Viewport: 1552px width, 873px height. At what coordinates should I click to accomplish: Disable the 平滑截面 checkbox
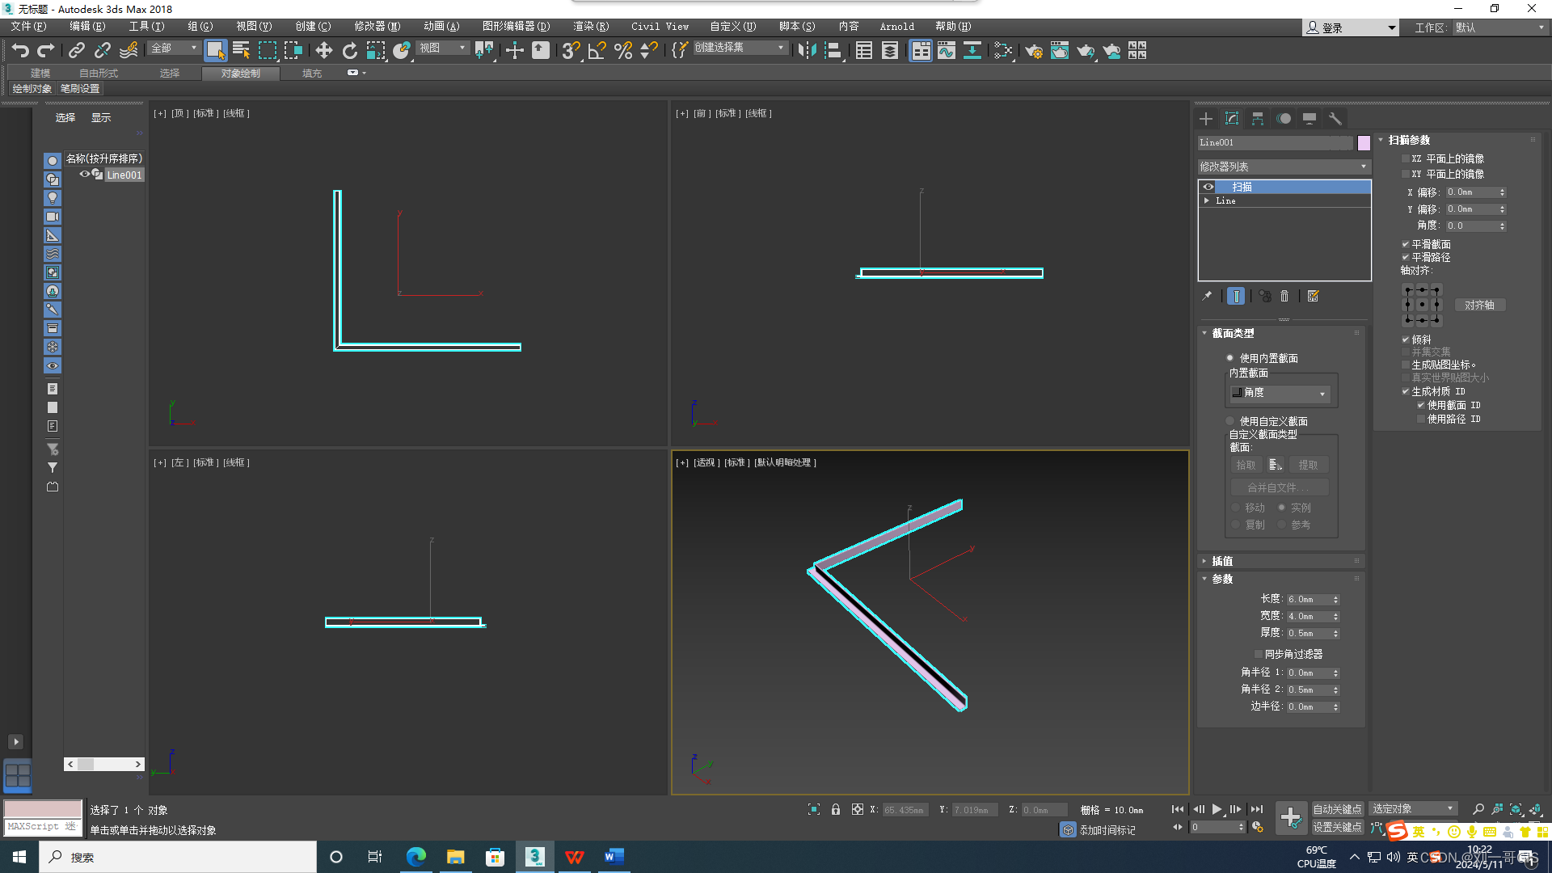tap(1406, 243)
